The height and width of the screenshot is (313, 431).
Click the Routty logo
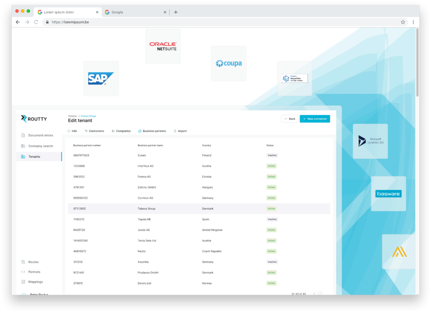(x=34, y=119)
